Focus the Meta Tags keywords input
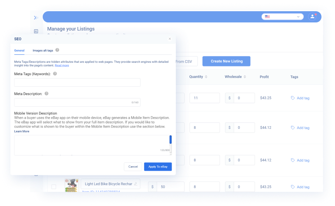335x206 pixels. pos(77,82)
